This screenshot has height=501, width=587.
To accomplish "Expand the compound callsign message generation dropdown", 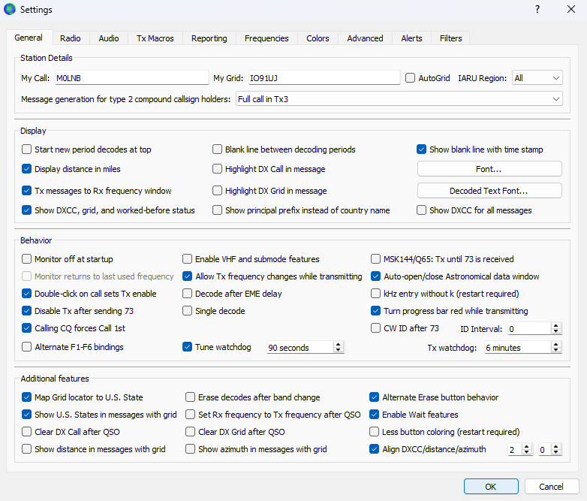I will click(399, 99).
